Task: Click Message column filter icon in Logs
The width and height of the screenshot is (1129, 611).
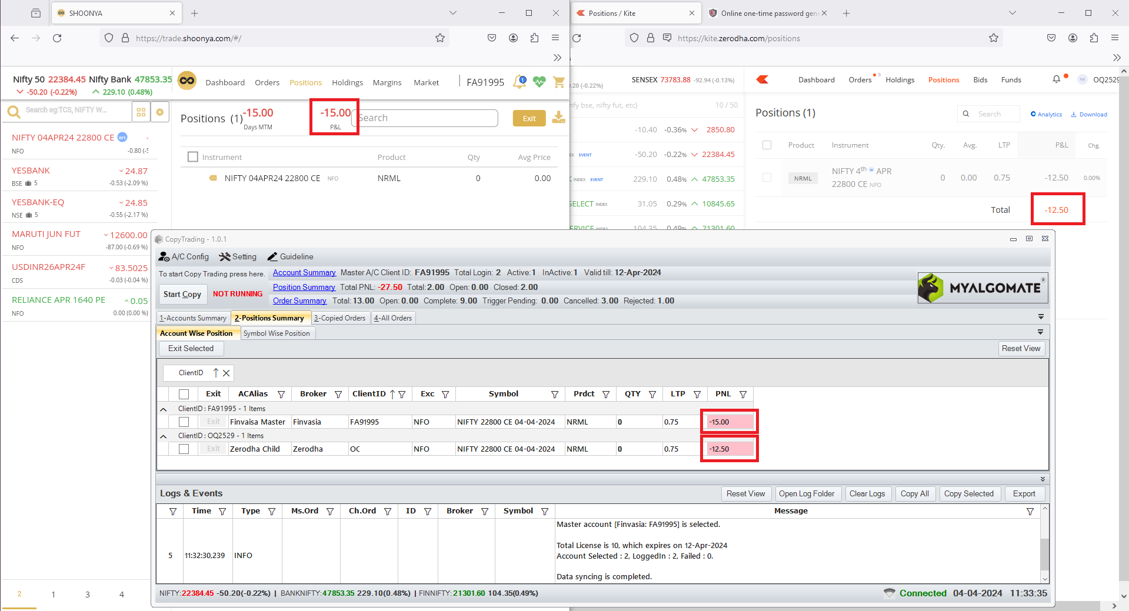Action: pos(1030,512)
